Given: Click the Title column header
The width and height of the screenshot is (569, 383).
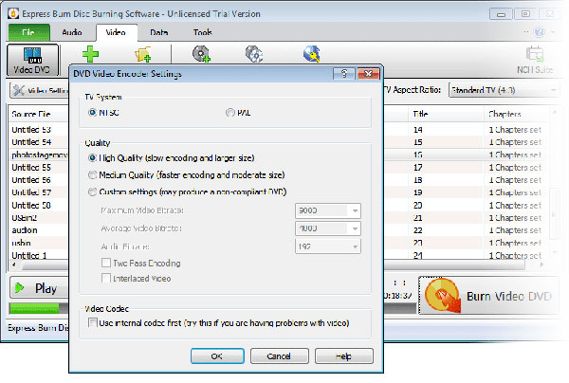Looking at the screenshot, I should coord(446,114).
